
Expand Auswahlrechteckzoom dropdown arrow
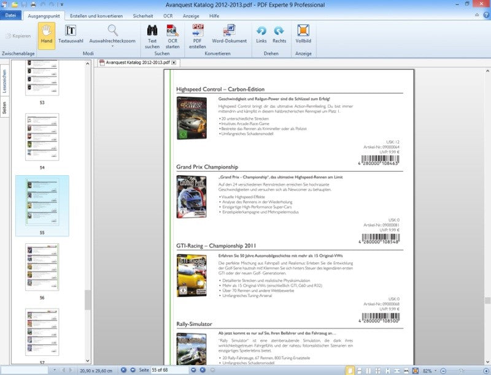pyautogui.click(x=112, y=47)
